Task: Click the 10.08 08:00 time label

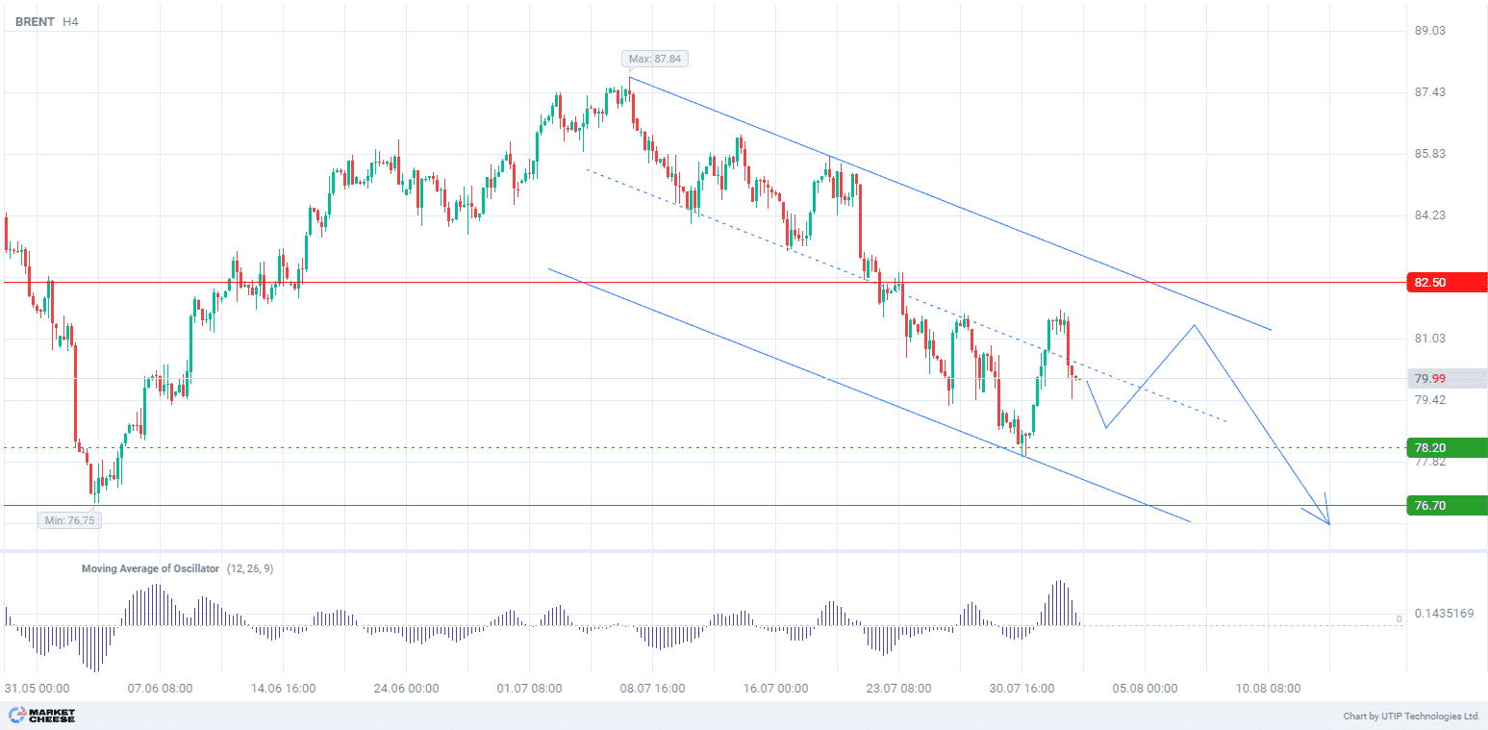Action: pyautogui.click(x=1268, y=689)
